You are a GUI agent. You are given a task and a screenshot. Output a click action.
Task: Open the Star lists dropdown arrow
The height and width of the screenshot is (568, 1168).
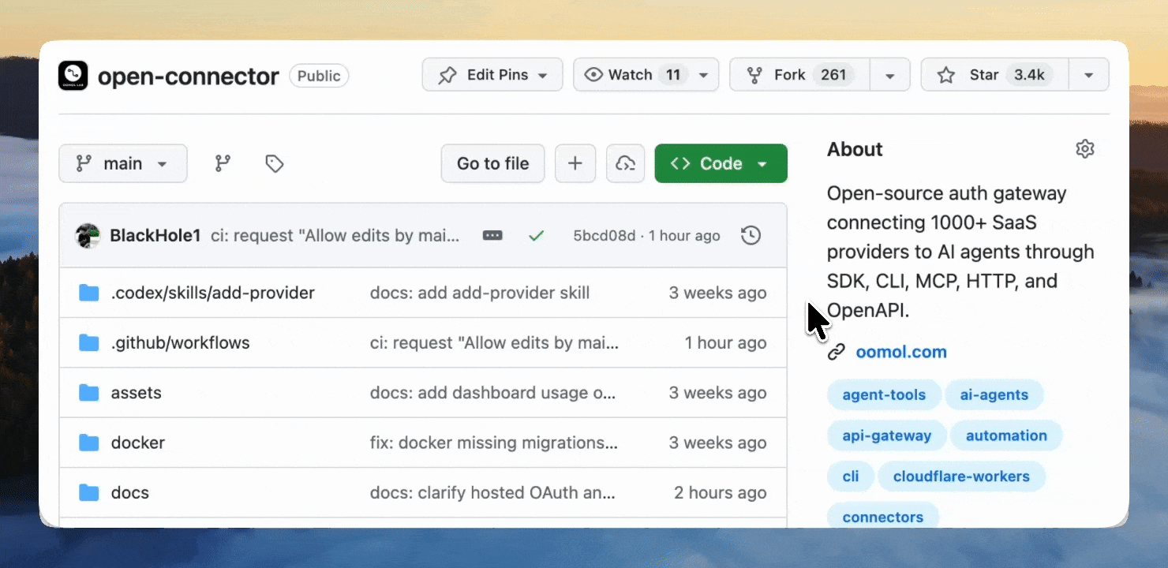click(x=1089, y=75)
